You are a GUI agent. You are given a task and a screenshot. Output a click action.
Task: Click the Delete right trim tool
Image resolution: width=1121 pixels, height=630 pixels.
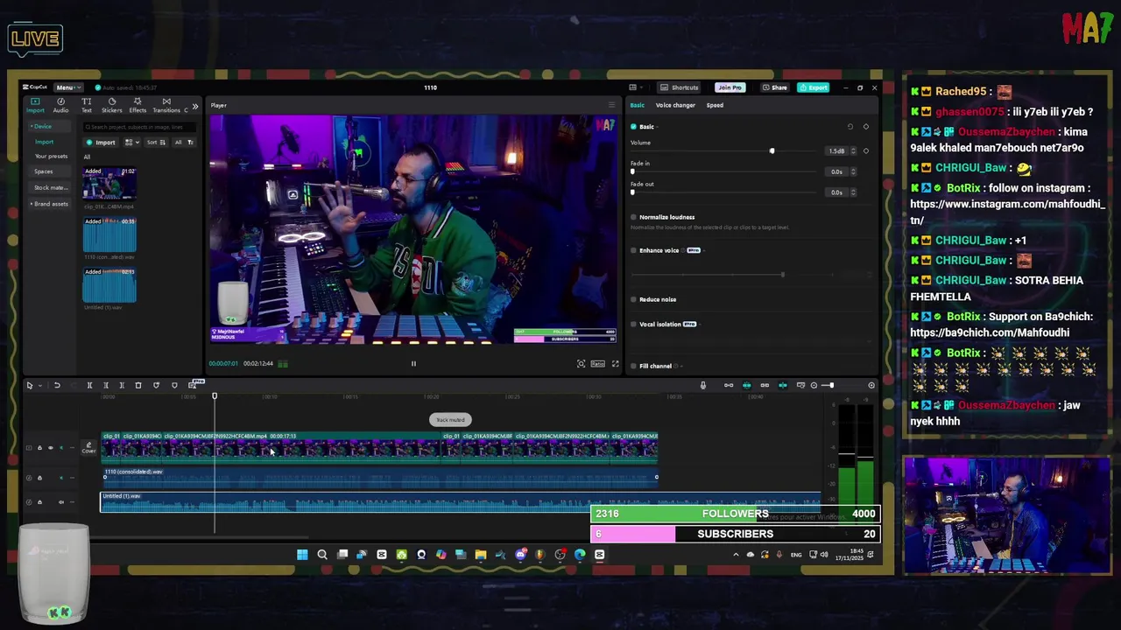pyautogui.click(x=122, y=385)
